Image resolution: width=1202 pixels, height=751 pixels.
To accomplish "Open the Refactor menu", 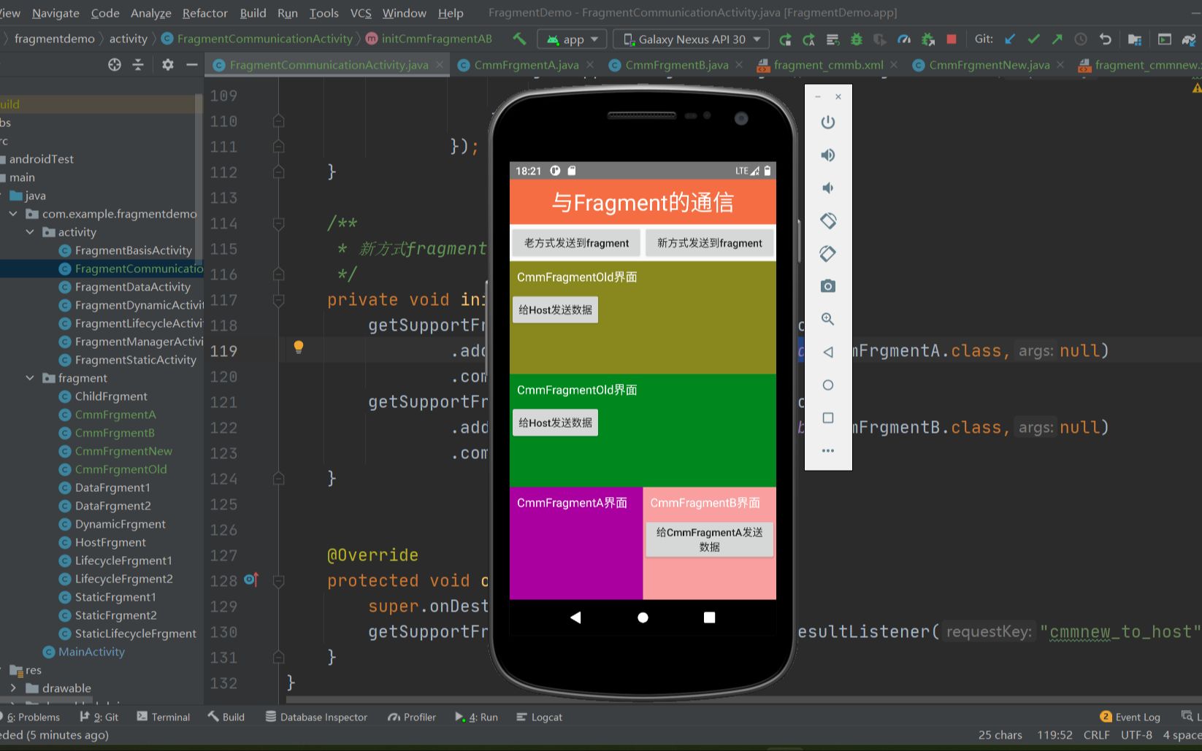I will [204, 13].
